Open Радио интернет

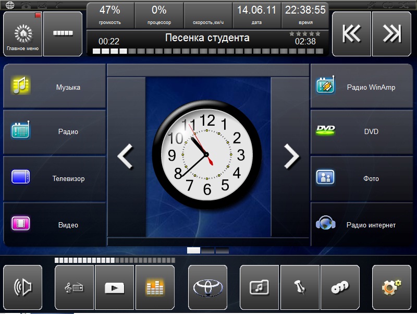[362, 225]
